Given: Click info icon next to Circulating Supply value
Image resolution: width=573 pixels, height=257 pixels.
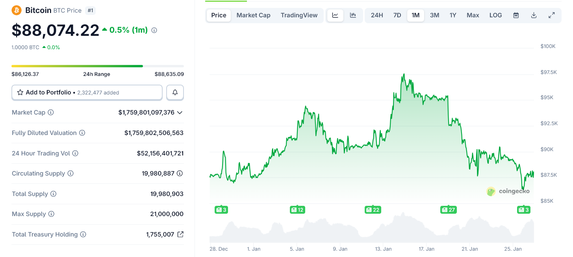Looking at the screenshot, I should tap(180, 174).
